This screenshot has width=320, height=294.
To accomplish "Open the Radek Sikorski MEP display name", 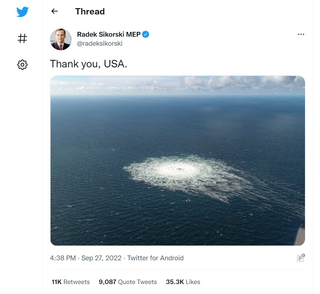I will [x=109, y=35].
